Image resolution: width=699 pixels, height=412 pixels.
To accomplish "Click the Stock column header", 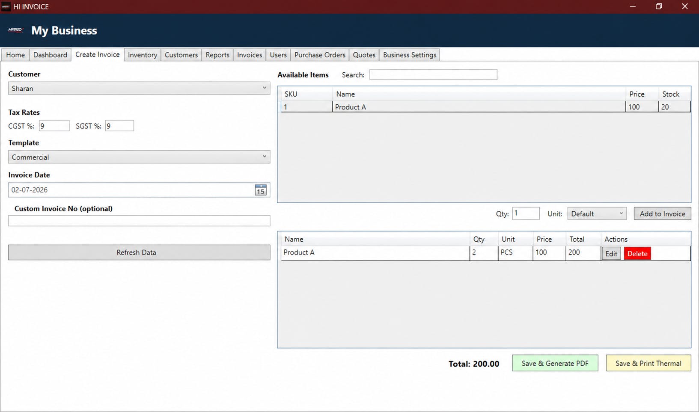I will pyautogui.click(x=675, y=94).
